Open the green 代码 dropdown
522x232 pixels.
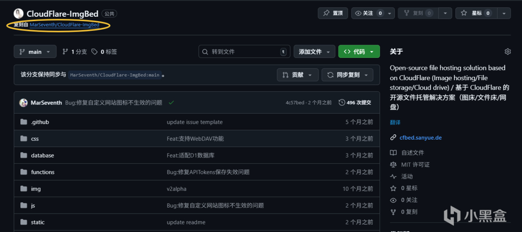pyautogui.click(x=359, y=52)
